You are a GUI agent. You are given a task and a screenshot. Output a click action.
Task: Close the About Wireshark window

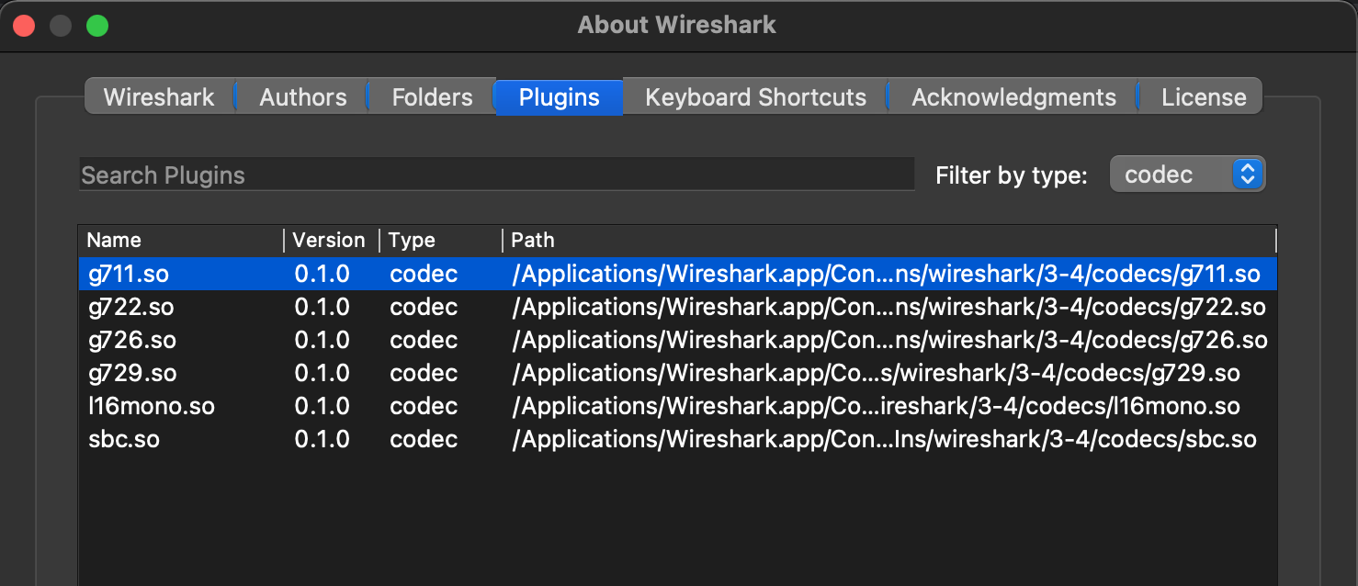[24, 25]
